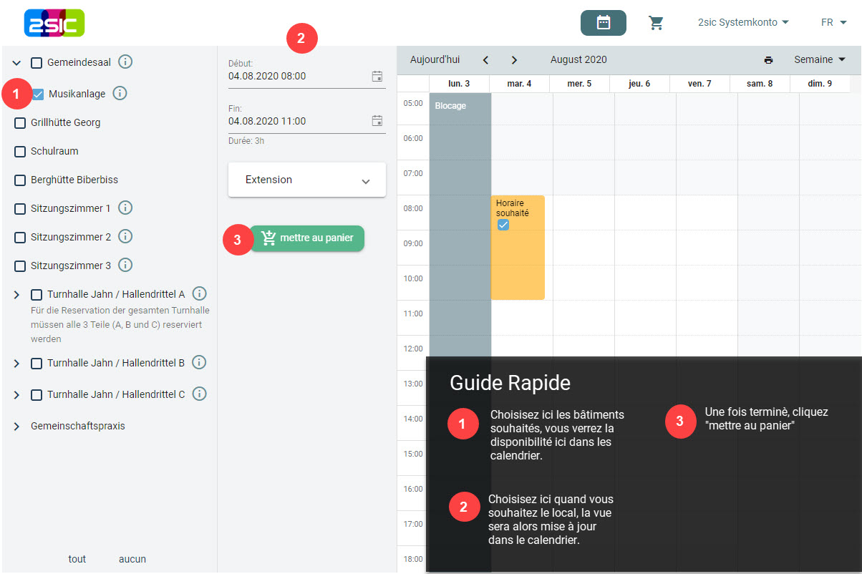The image size is (862, 574).
Task: Open the FR language menu
Action: [833, 23]
